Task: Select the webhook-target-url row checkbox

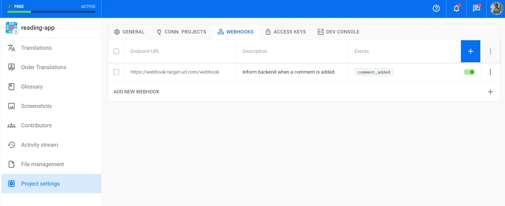Action: pos(116,72)
